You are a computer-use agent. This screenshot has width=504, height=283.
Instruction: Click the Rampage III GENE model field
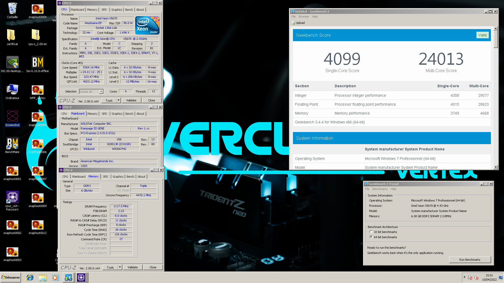(105, 128)
